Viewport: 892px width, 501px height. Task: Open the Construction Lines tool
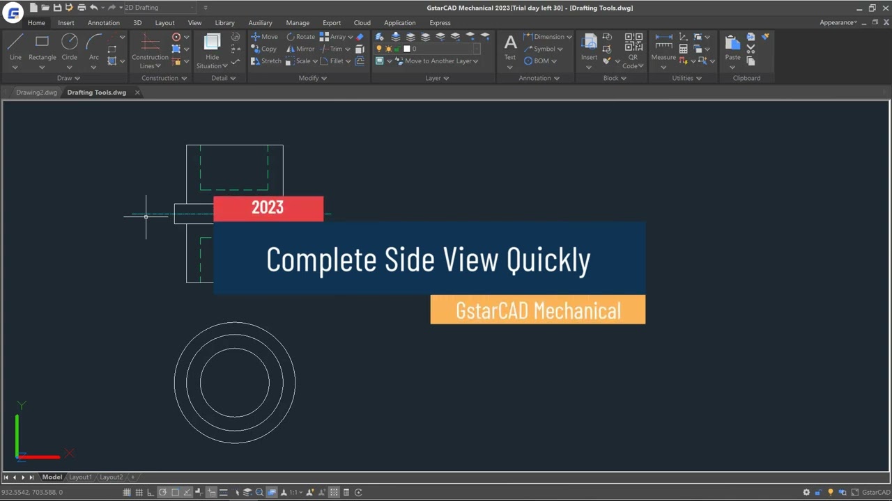pyautogui.click(x=150, y=51)
